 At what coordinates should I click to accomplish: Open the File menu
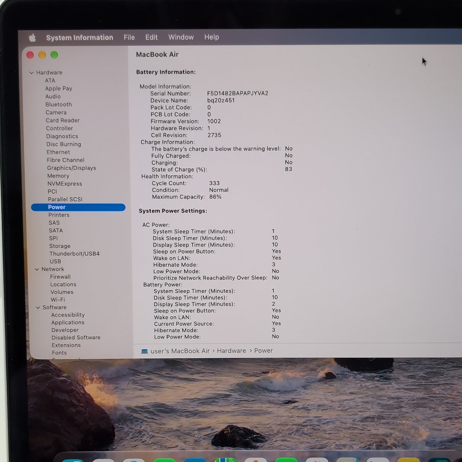[x=129, y=37]
